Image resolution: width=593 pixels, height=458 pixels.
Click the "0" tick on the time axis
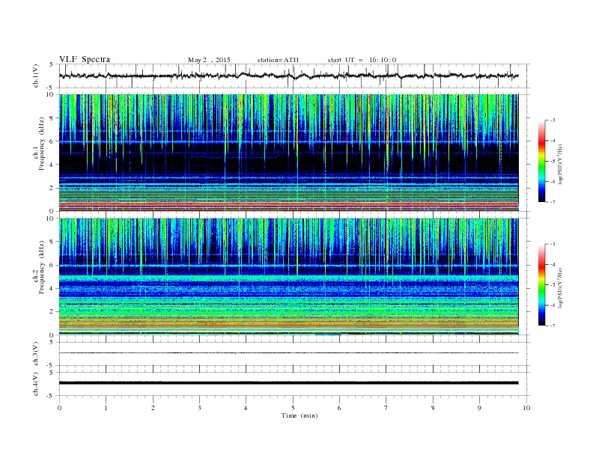(59, 408)
